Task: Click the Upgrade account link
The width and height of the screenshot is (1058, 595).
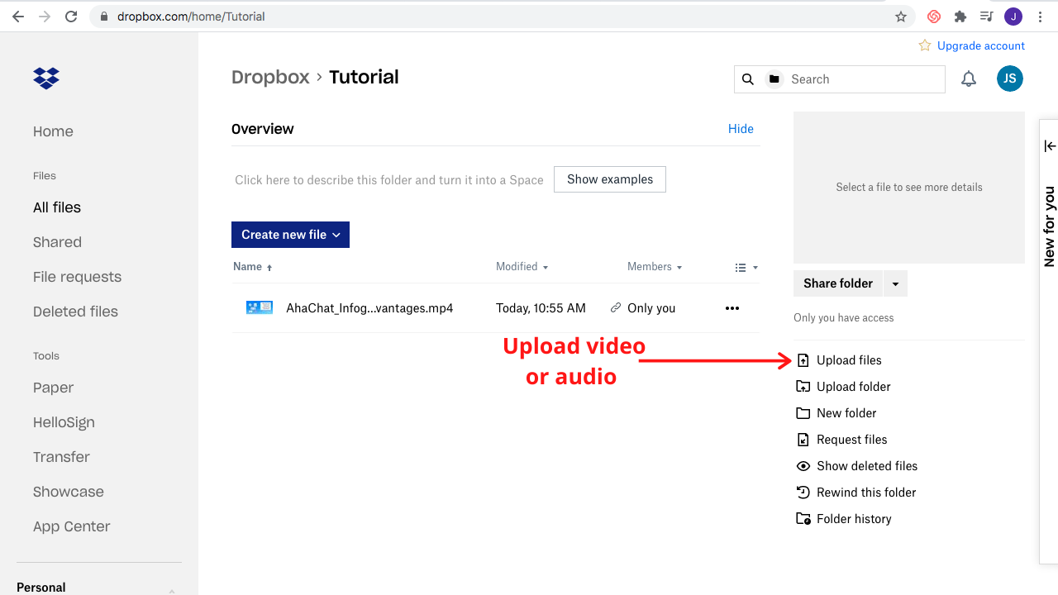Action: tap(981, 45)
